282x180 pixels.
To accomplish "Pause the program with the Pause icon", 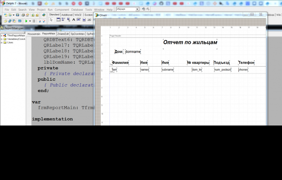I will coord(34,21).
